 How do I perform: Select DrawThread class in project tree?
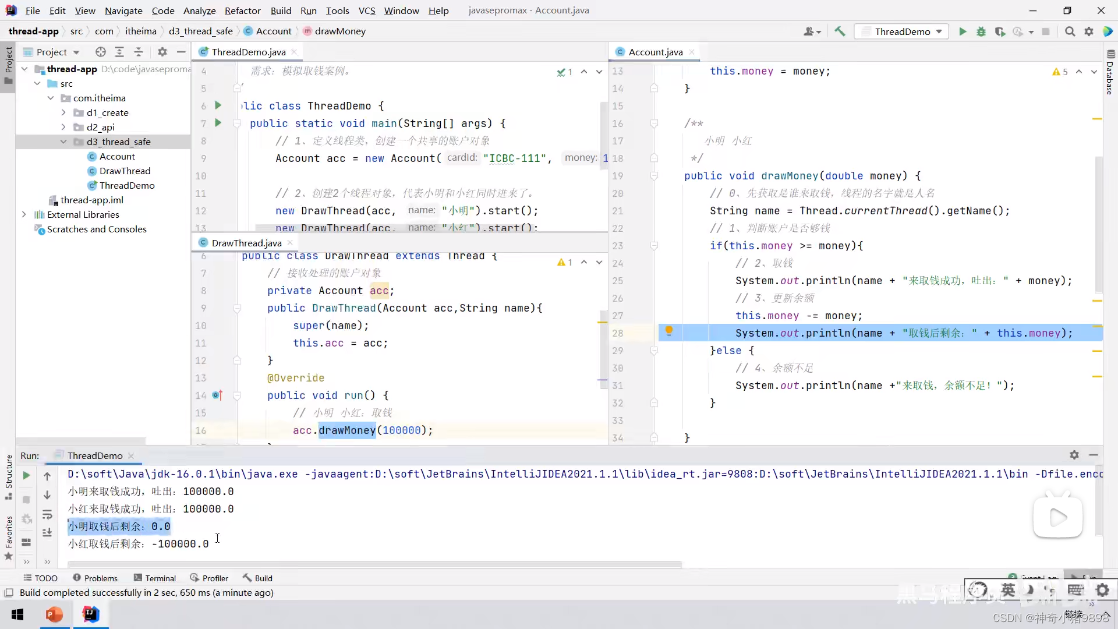pyautogui.click(x=125, y=171)
